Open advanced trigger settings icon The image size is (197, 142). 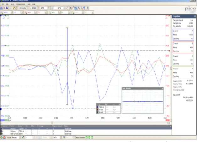tap(23, 137)
